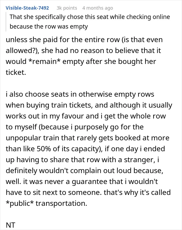Click the word *remain* in the first paragraph
182x230 pixels.
[44, 61]
